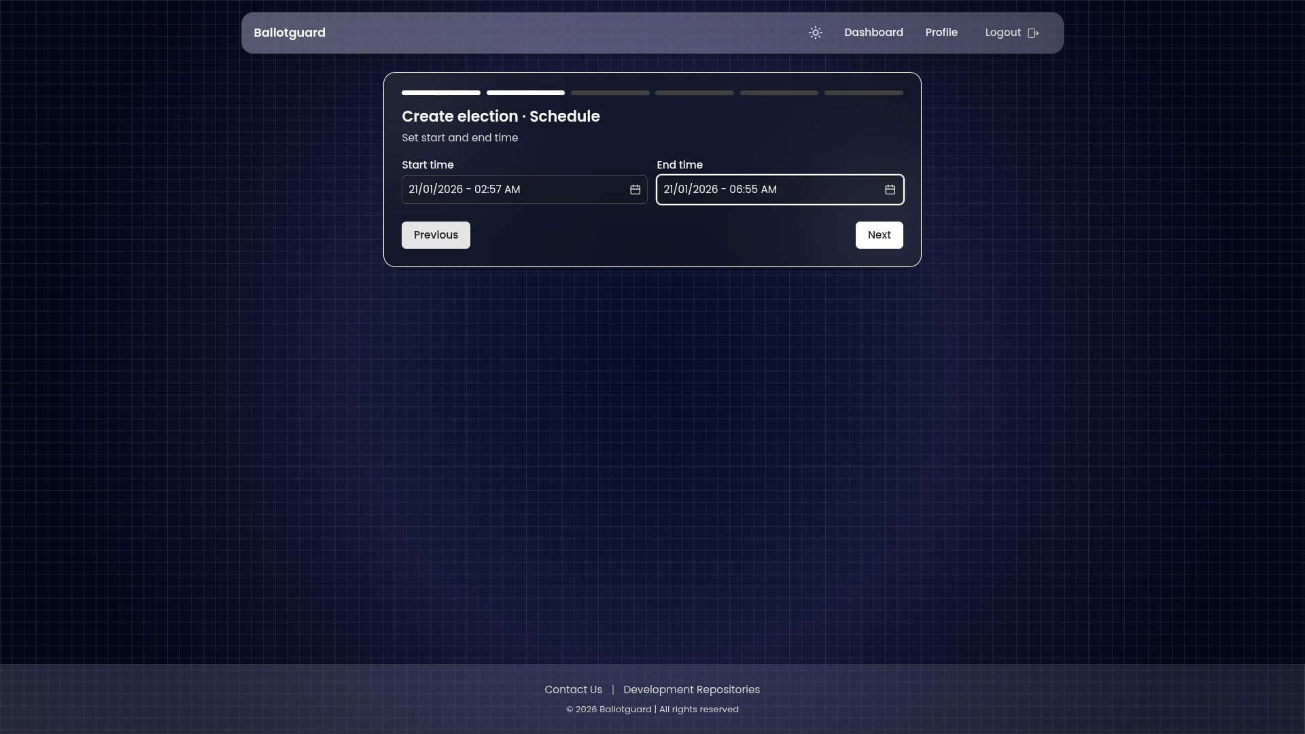Select the fourth step in the progress bar
Image resolution: width=1305 pixels, height=734 pixels.
pyautogui.click(x=694, y=92)
